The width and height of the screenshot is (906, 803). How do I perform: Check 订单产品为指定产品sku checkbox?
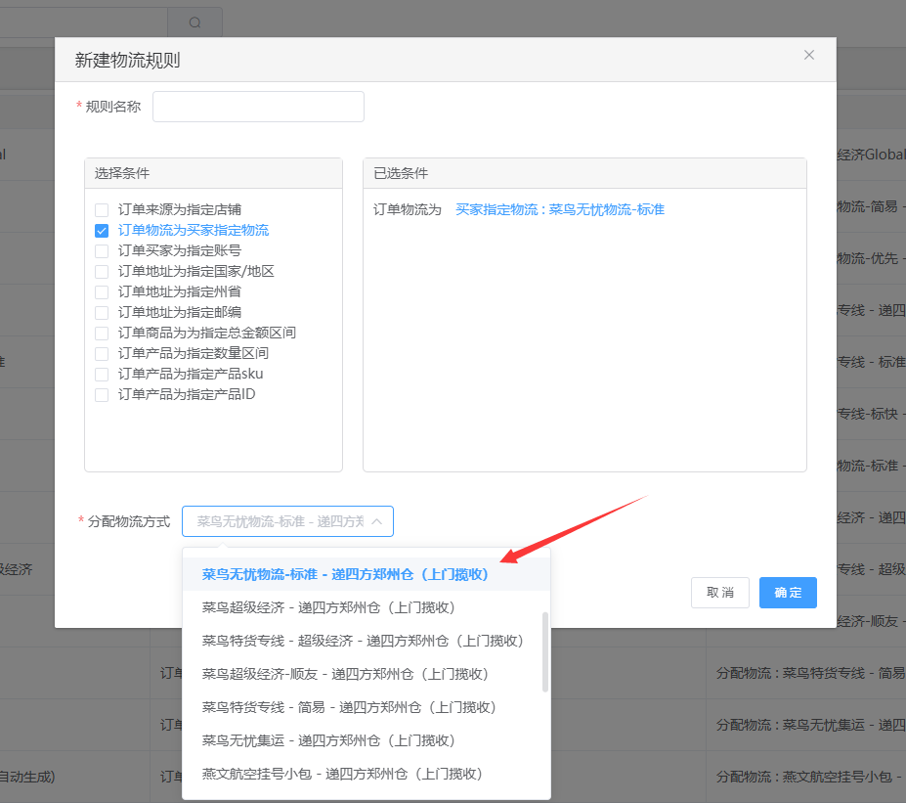point(102,374)
